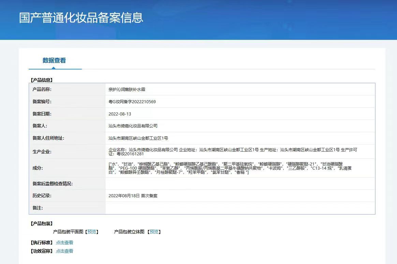
Task: Click the 备案日期 label cell
Action: coord(67,114)
